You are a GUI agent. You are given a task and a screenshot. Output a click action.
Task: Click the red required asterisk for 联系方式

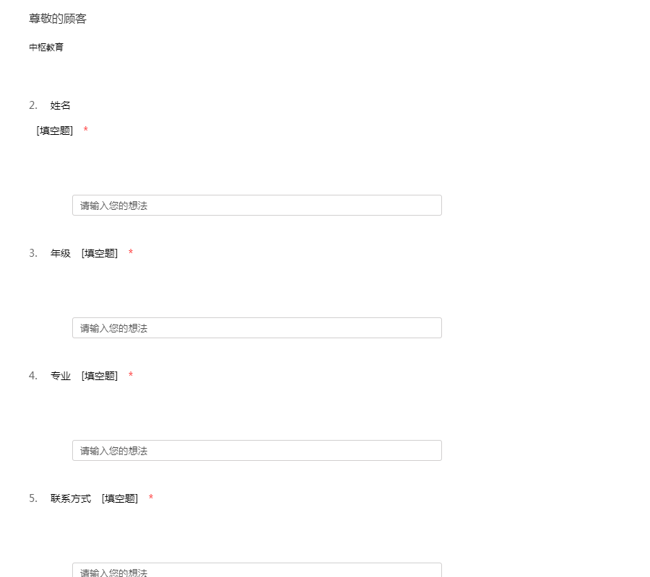point(151,498)
